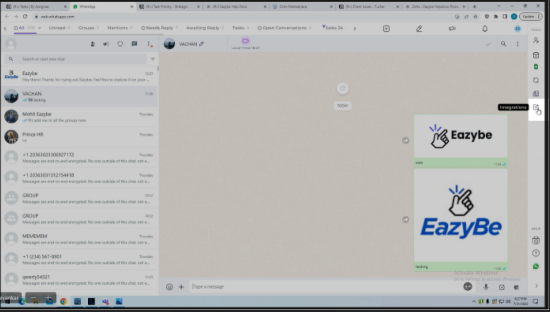Image resolution: width=550 pixels, height=312 pixels.
Task: Switch to the Unread tab
Action: [59, 28]
